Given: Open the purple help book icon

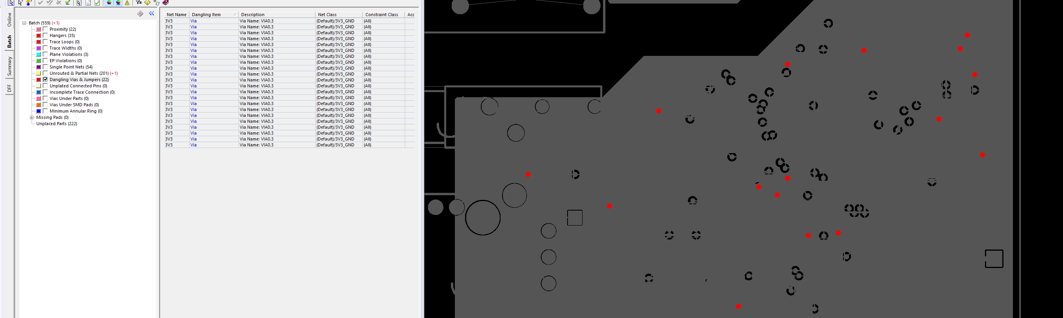Looking at the screenshot, I should click(166, 3).
